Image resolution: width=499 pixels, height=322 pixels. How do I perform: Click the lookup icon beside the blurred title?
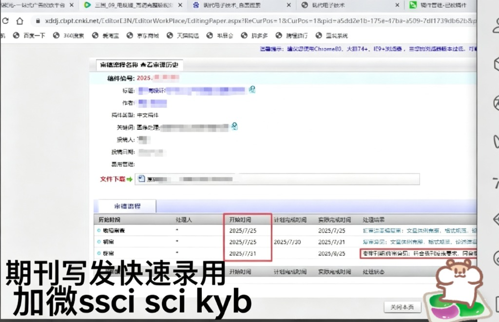pos(252,90)
